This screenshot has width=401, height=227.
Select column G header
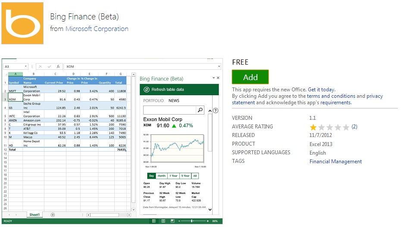(120, 74)
